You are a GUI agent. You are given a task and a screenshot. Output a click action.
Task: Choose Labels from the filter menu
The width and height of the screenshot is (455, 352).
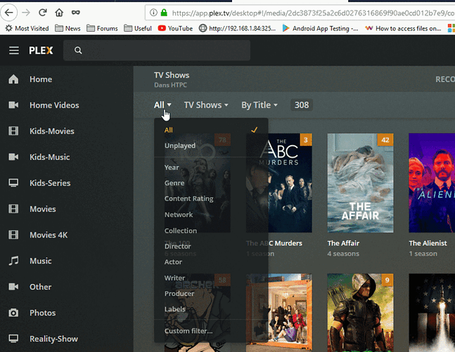211,309
